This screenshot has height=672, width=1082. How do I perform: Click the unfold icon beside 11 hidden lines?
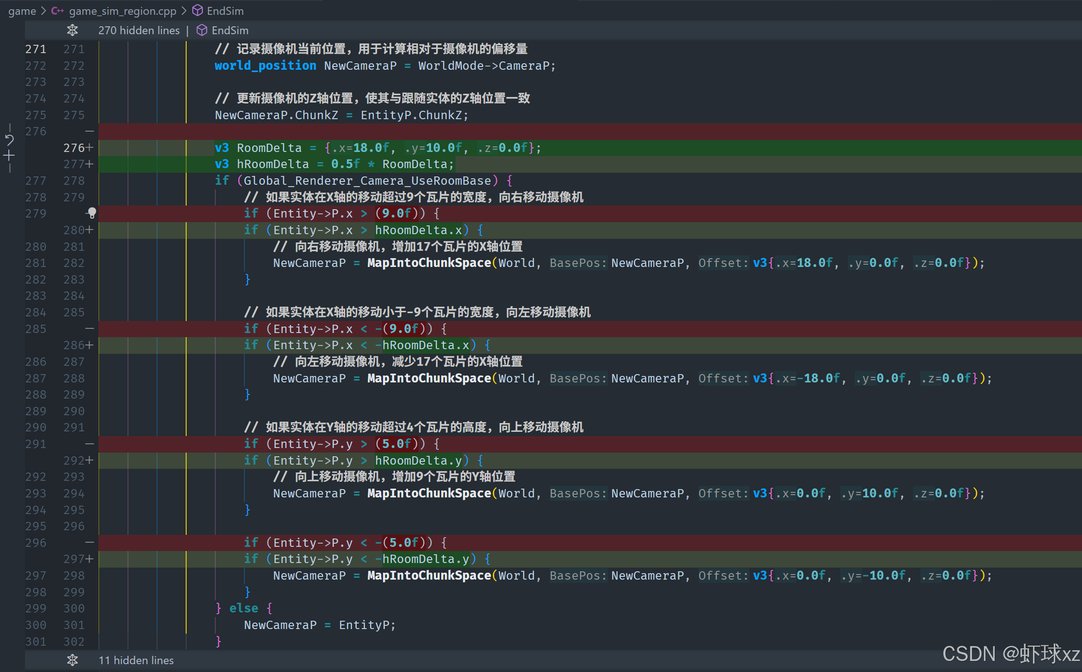73,660
